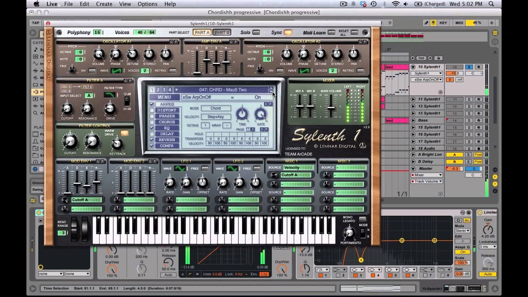Open the Limiter Lookahead 3 ms dropdown

(487, 247)
